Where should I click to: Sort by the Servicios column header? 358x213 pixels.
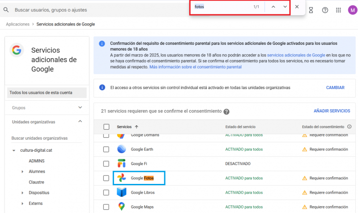pyautogui.click(x=124, y=127)
